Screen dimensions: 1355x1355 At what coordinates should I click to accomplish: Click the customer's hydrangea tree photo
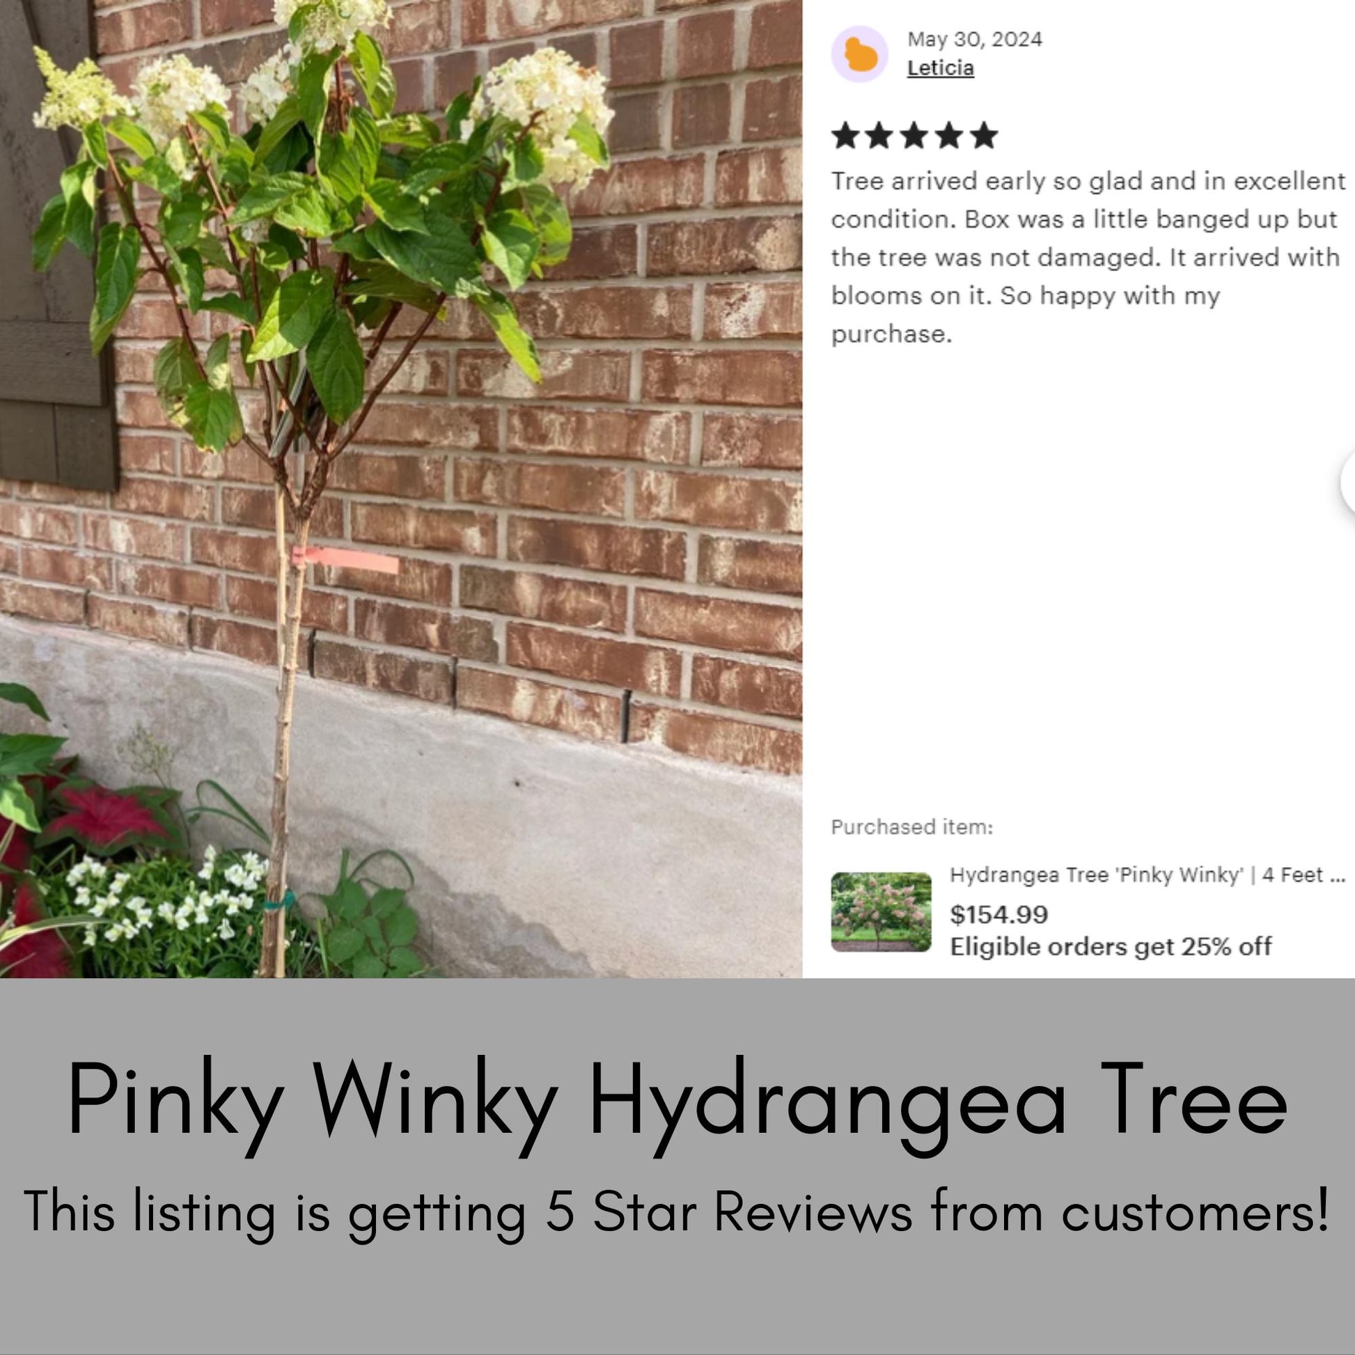(x=401, y=489)
